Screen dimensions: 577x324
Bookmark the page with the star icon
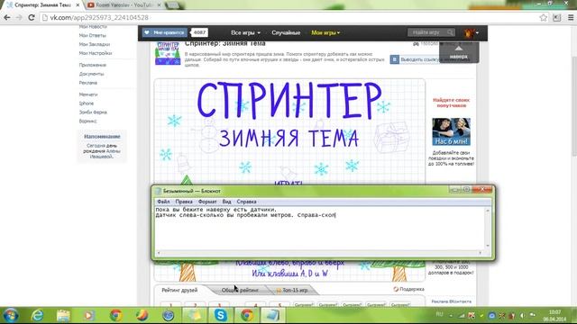(543, 17)
